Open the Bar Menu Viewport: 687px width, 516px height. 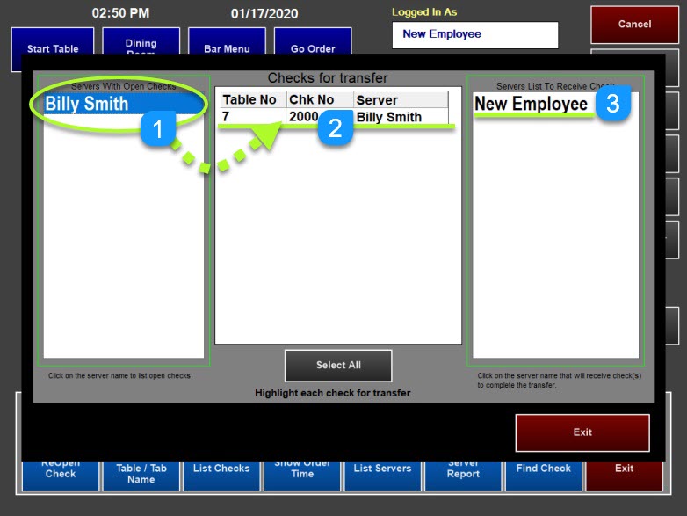tap(227, 44)
